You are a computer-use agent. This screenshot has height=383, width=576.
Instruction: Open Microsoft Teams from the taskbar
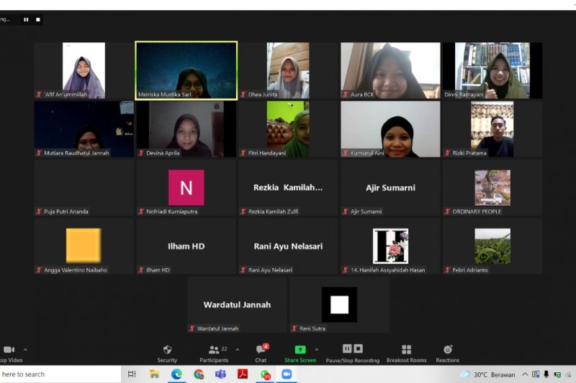click(220, 374)
